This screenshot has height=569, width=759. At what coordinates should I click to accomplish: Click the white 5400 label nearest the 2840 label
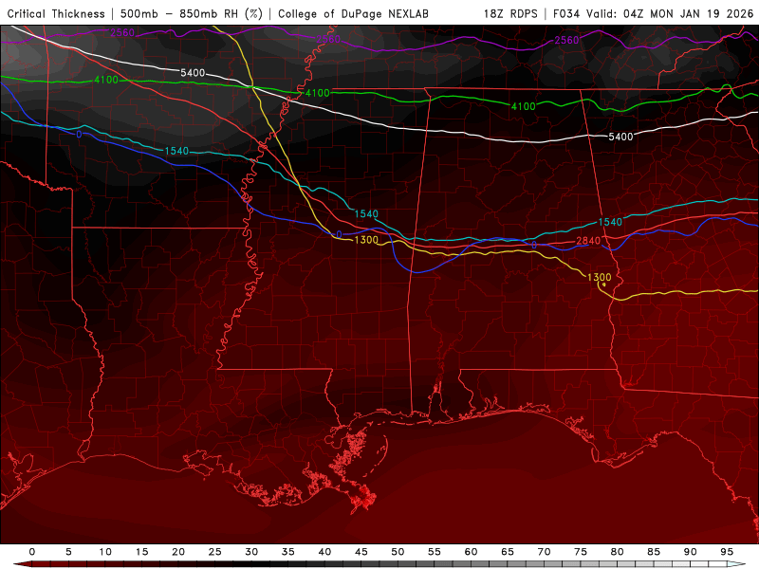click(x=620, y=137)
